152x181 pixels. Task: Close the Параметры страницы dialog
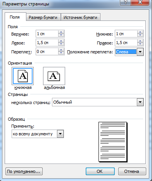click(140, 2)
